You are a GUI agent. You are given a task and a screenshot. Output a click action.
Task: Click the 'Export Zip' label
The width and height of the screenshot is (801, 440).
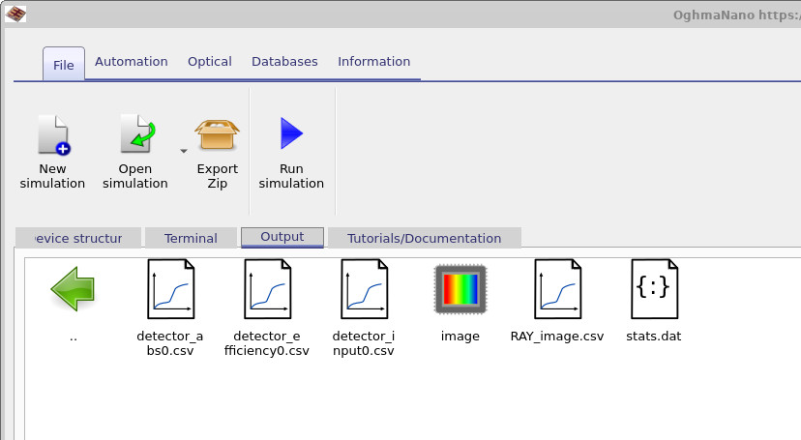coord(218,176)
